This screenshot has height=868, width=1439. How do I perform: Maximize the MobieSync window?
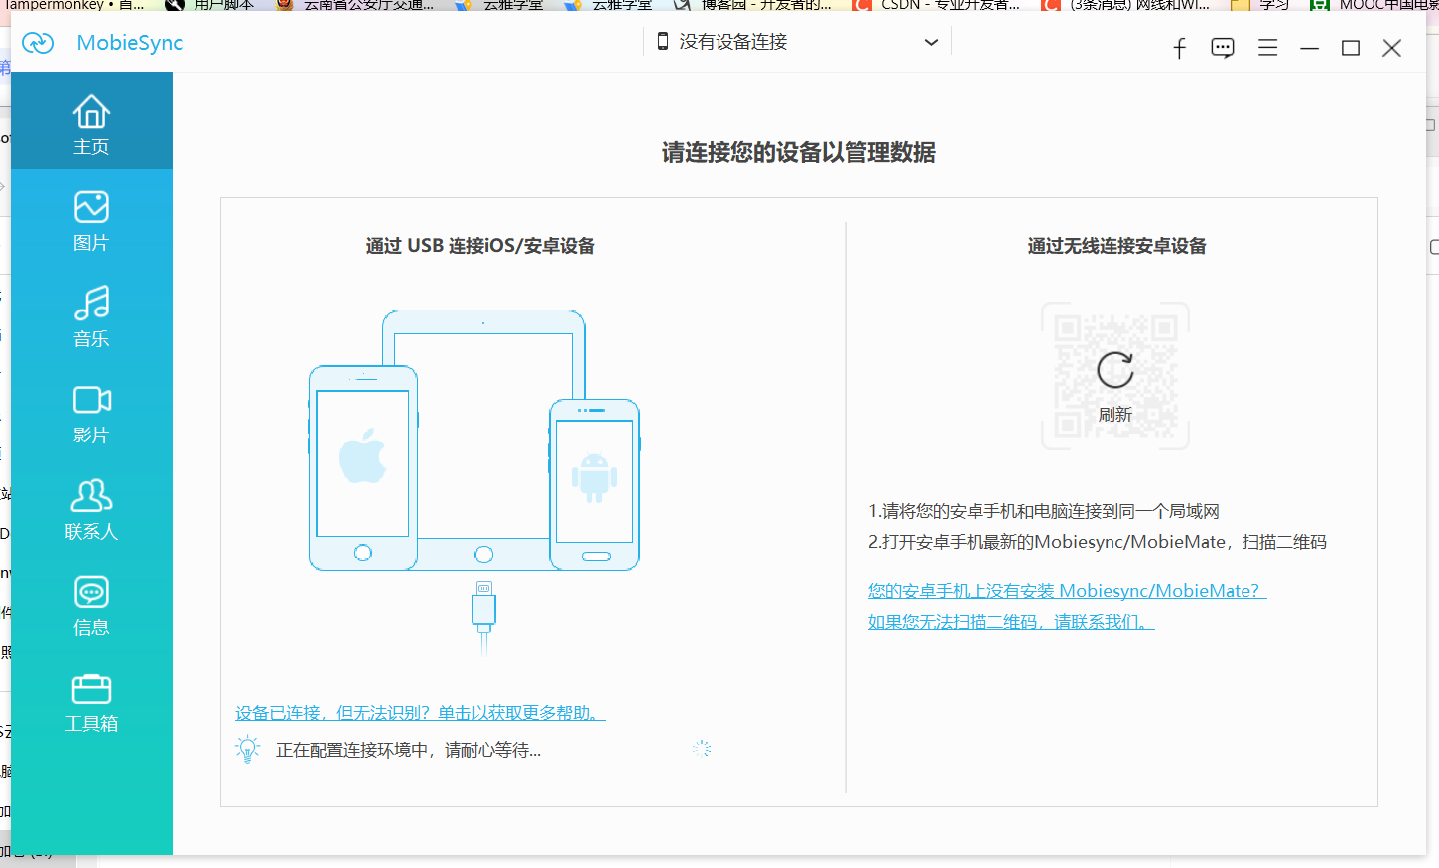[1351, 48]
